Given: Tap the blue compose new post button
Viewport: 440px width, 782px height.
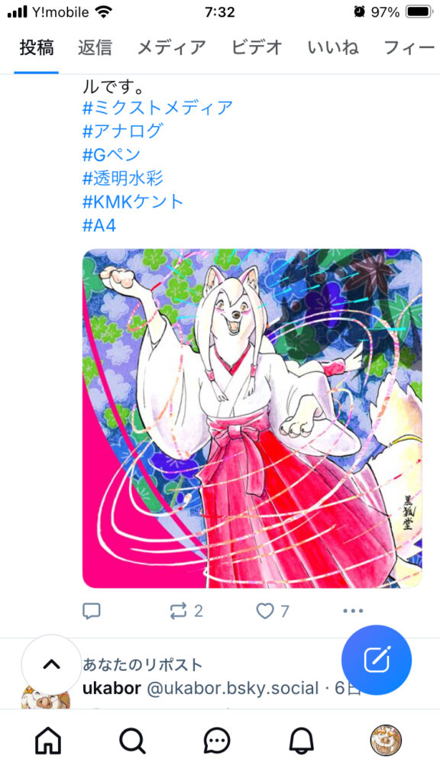Looking at the screenshot, I should (377, 660).
